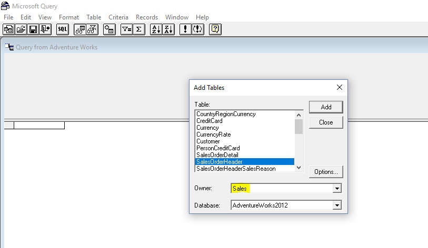Select SalesOrderHeader in the table list
Screen dimensions: 428x248
[245, 162]
